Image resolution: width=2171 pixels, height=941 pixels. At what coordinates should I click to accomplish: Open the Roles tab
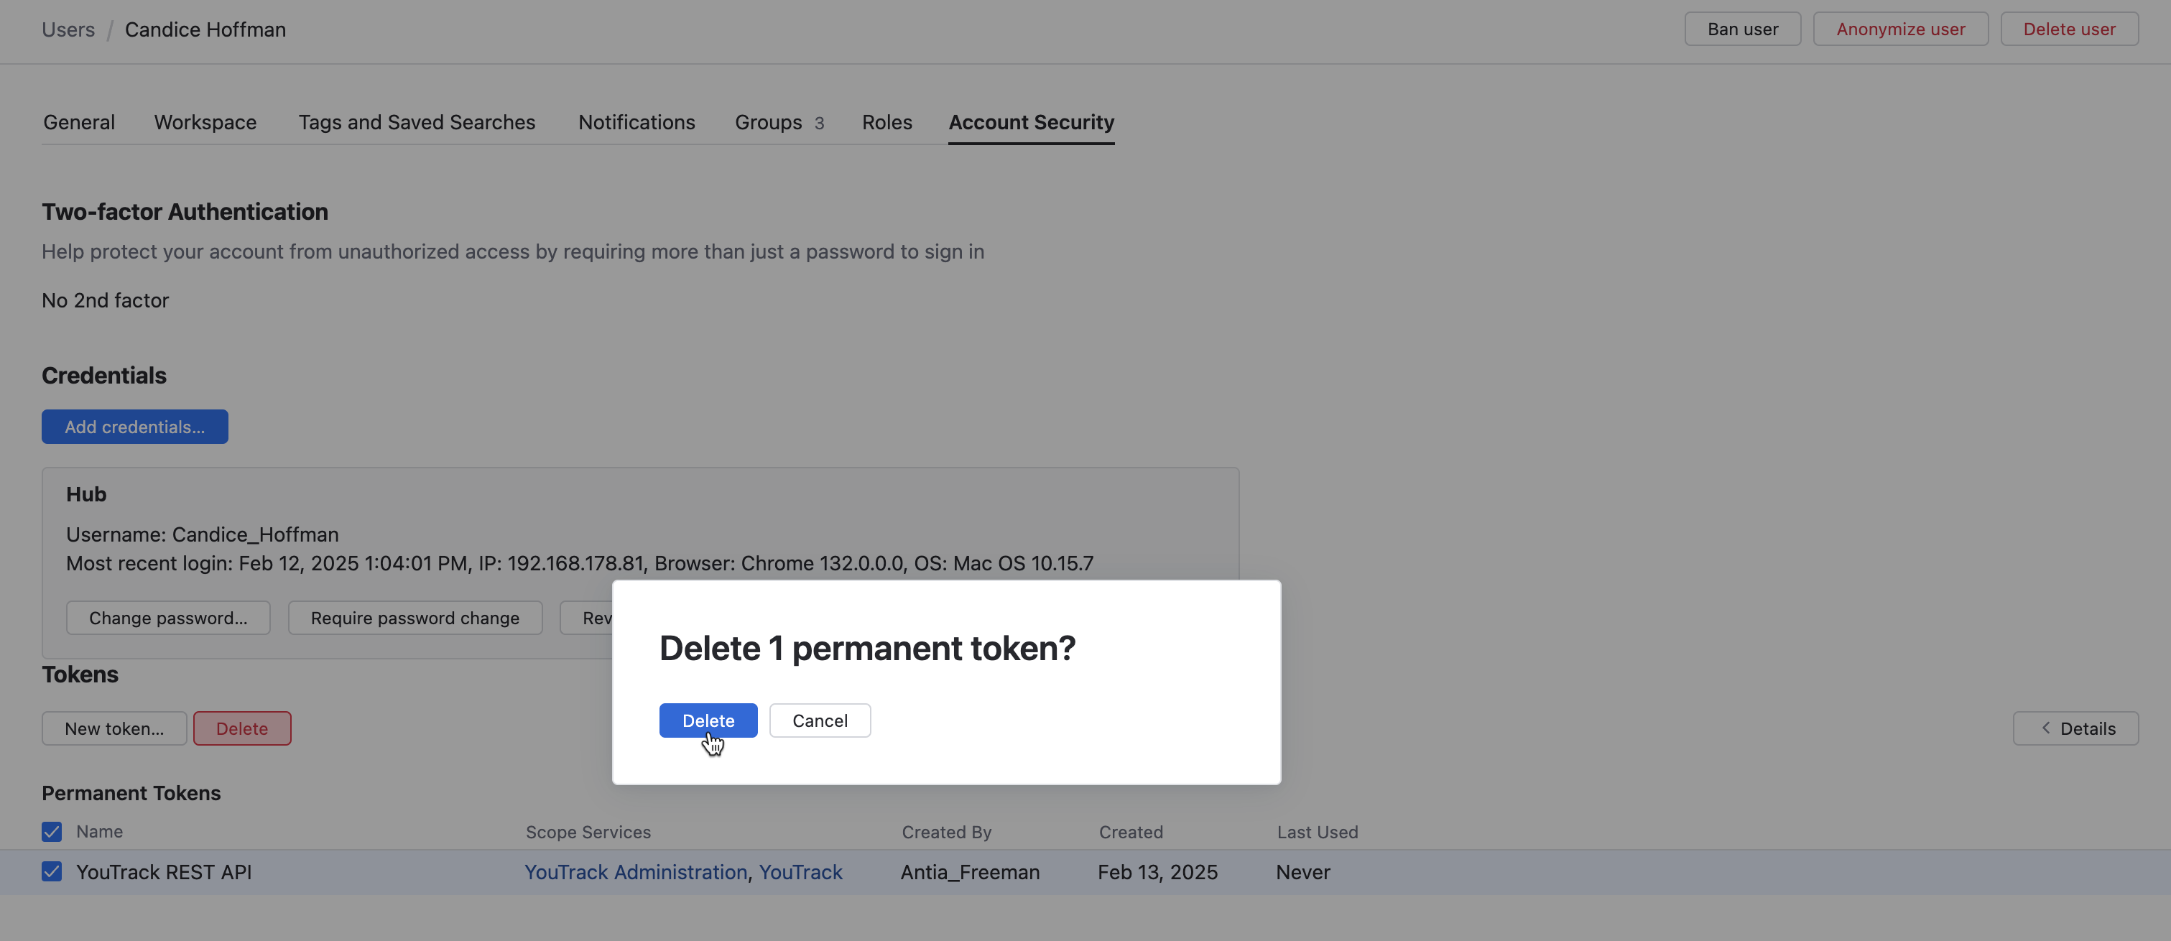[x=887, y=122]
